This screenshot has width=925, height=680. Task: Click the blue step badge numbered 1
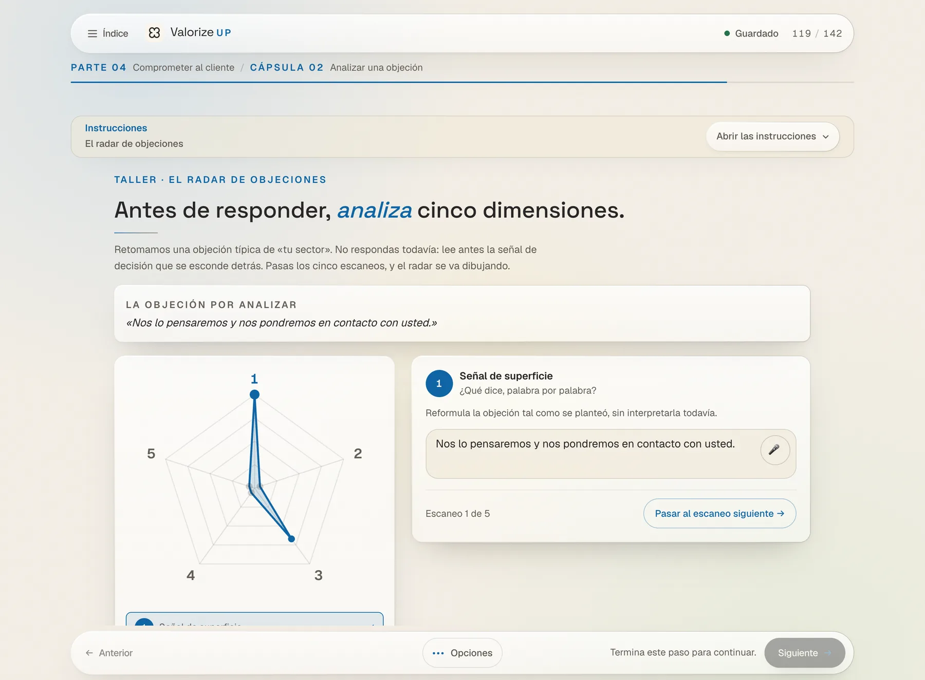(x=439, y=384)
